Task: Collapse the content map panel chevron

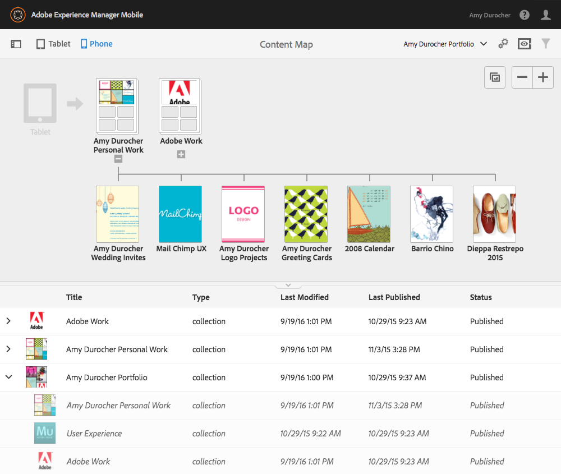Action: tap(288, 285)
